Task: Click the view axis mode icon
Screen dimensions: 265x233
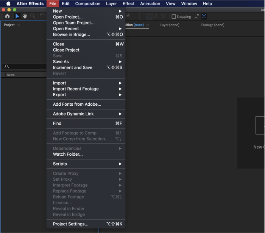Action: click(163, 16)
